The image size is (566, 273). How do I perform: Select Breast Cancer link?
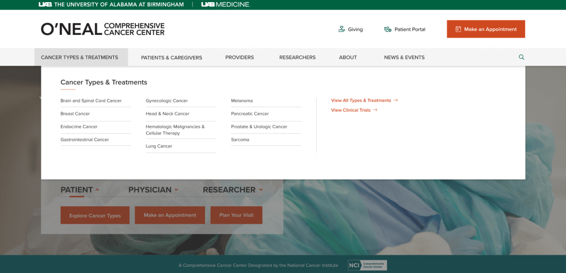[x=75, y=114]
